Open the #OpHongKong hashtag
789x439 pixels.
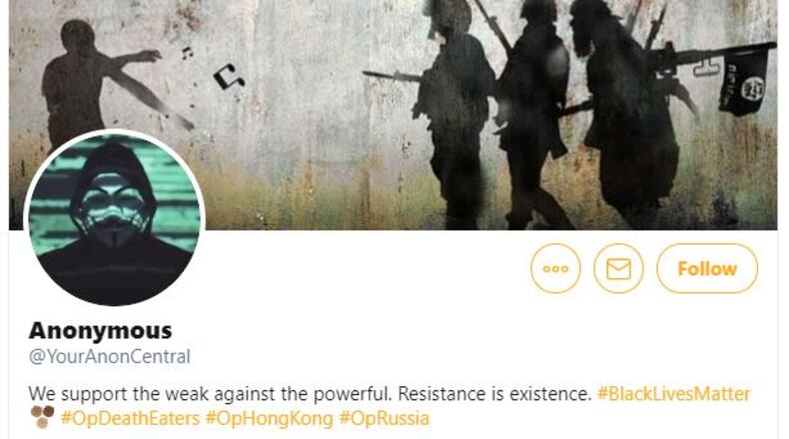pos(270,418)
